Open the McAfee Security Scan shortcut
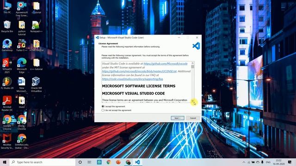296x166 pixels. (x=7, y=142)
